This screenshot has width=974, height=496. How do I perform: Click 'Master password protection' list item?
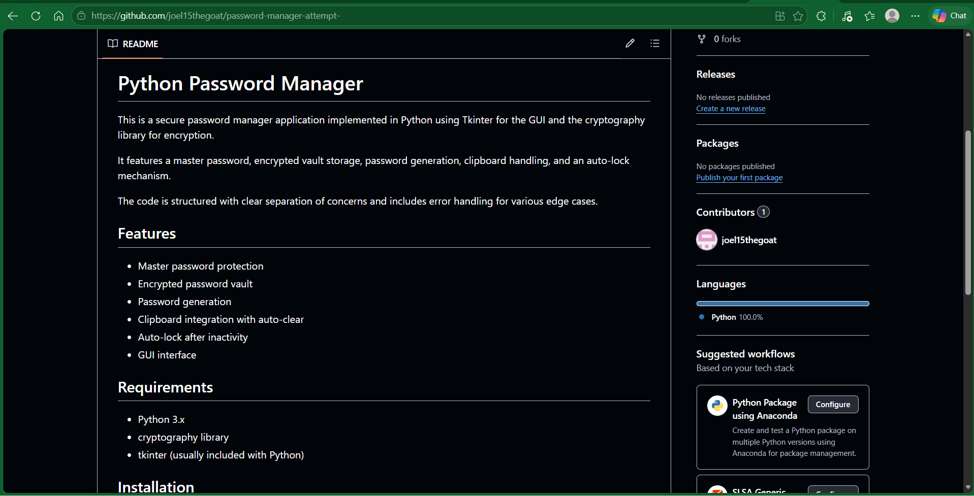(201, 266)
